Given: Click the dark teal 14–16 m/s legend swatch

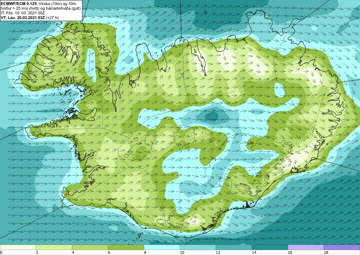Looking at the screenshot, I should pyautogui.click(x=270, y=247).
